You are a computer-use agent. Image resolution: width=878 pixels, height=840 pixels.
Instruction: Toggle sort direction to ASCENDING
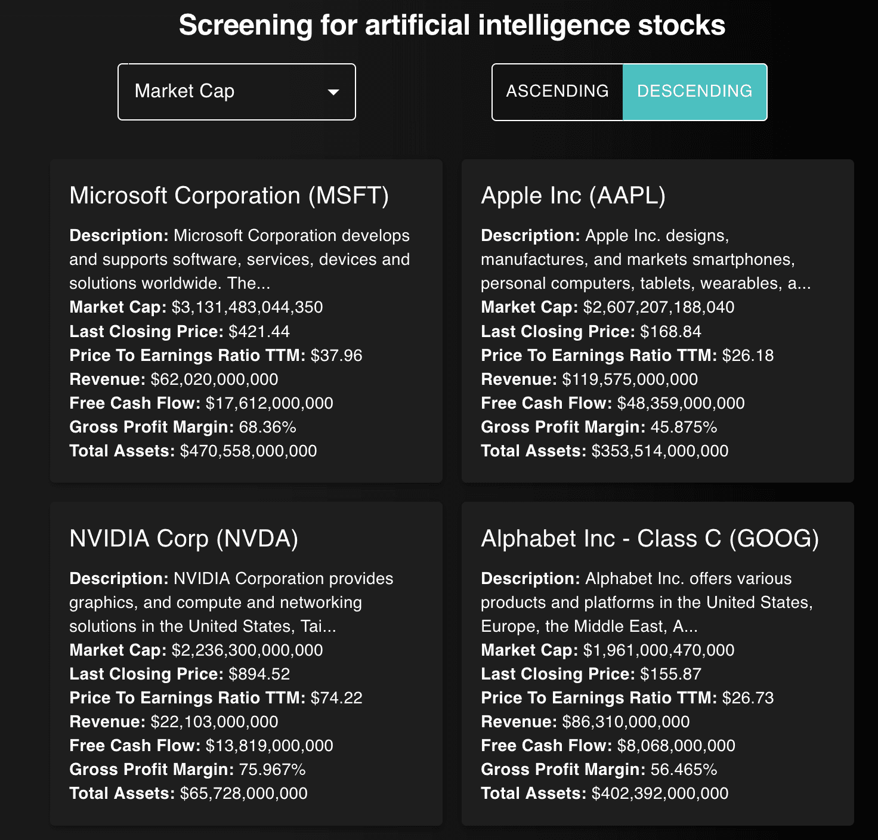tap(557, 91)
